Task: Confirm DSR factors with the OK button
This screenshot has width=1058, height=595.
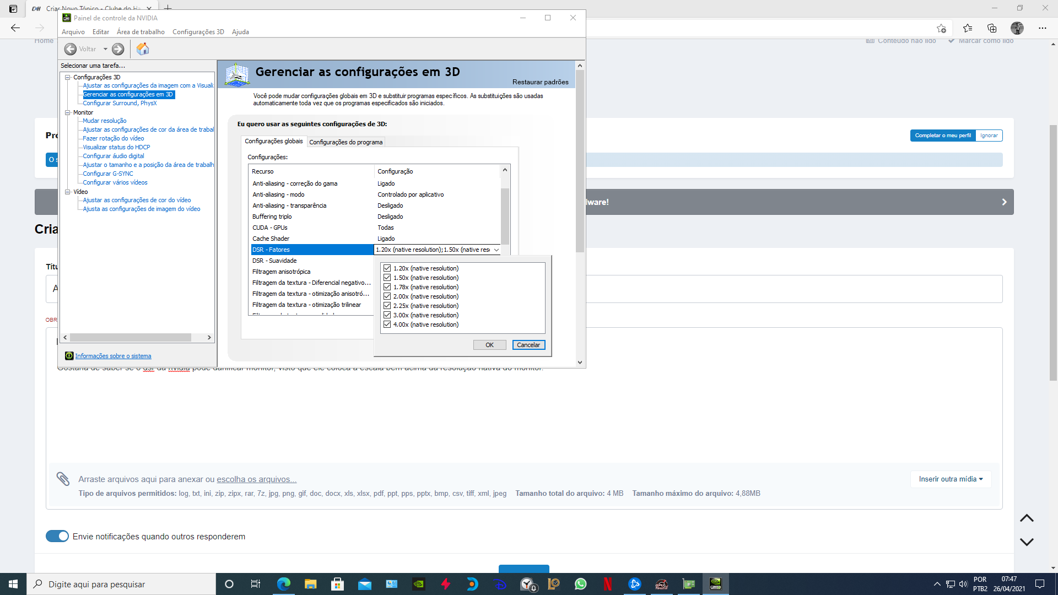Action: point(489,345)
